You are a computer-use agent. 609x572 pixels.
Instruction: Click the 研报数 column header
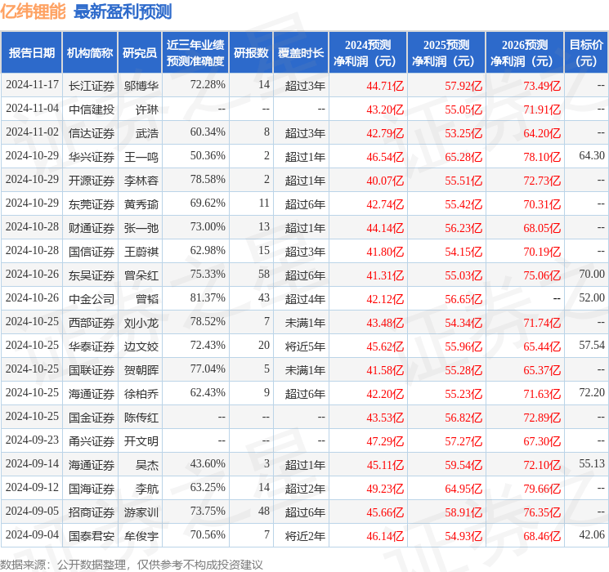click(251, 53)
